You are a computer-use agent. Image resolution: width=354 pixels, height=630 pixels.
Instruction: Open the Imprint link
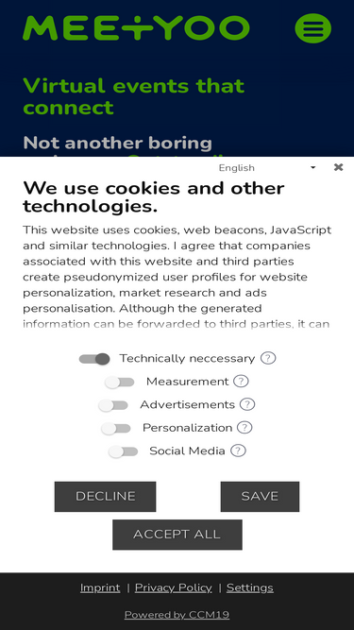coord(100,587)
